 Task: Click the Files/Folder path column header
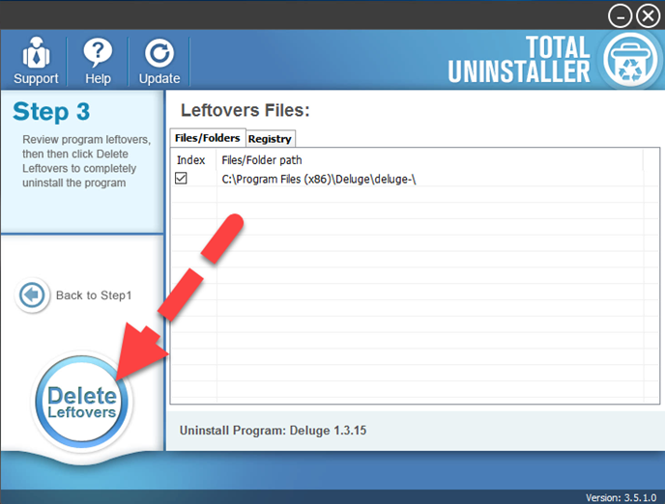pos(262,159)
